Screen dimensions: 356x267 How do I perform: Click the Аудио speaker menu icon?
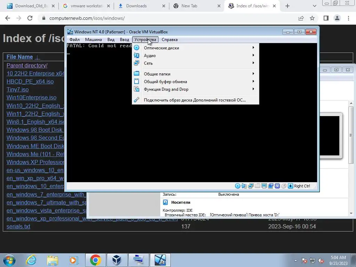(x=136, y=55)
